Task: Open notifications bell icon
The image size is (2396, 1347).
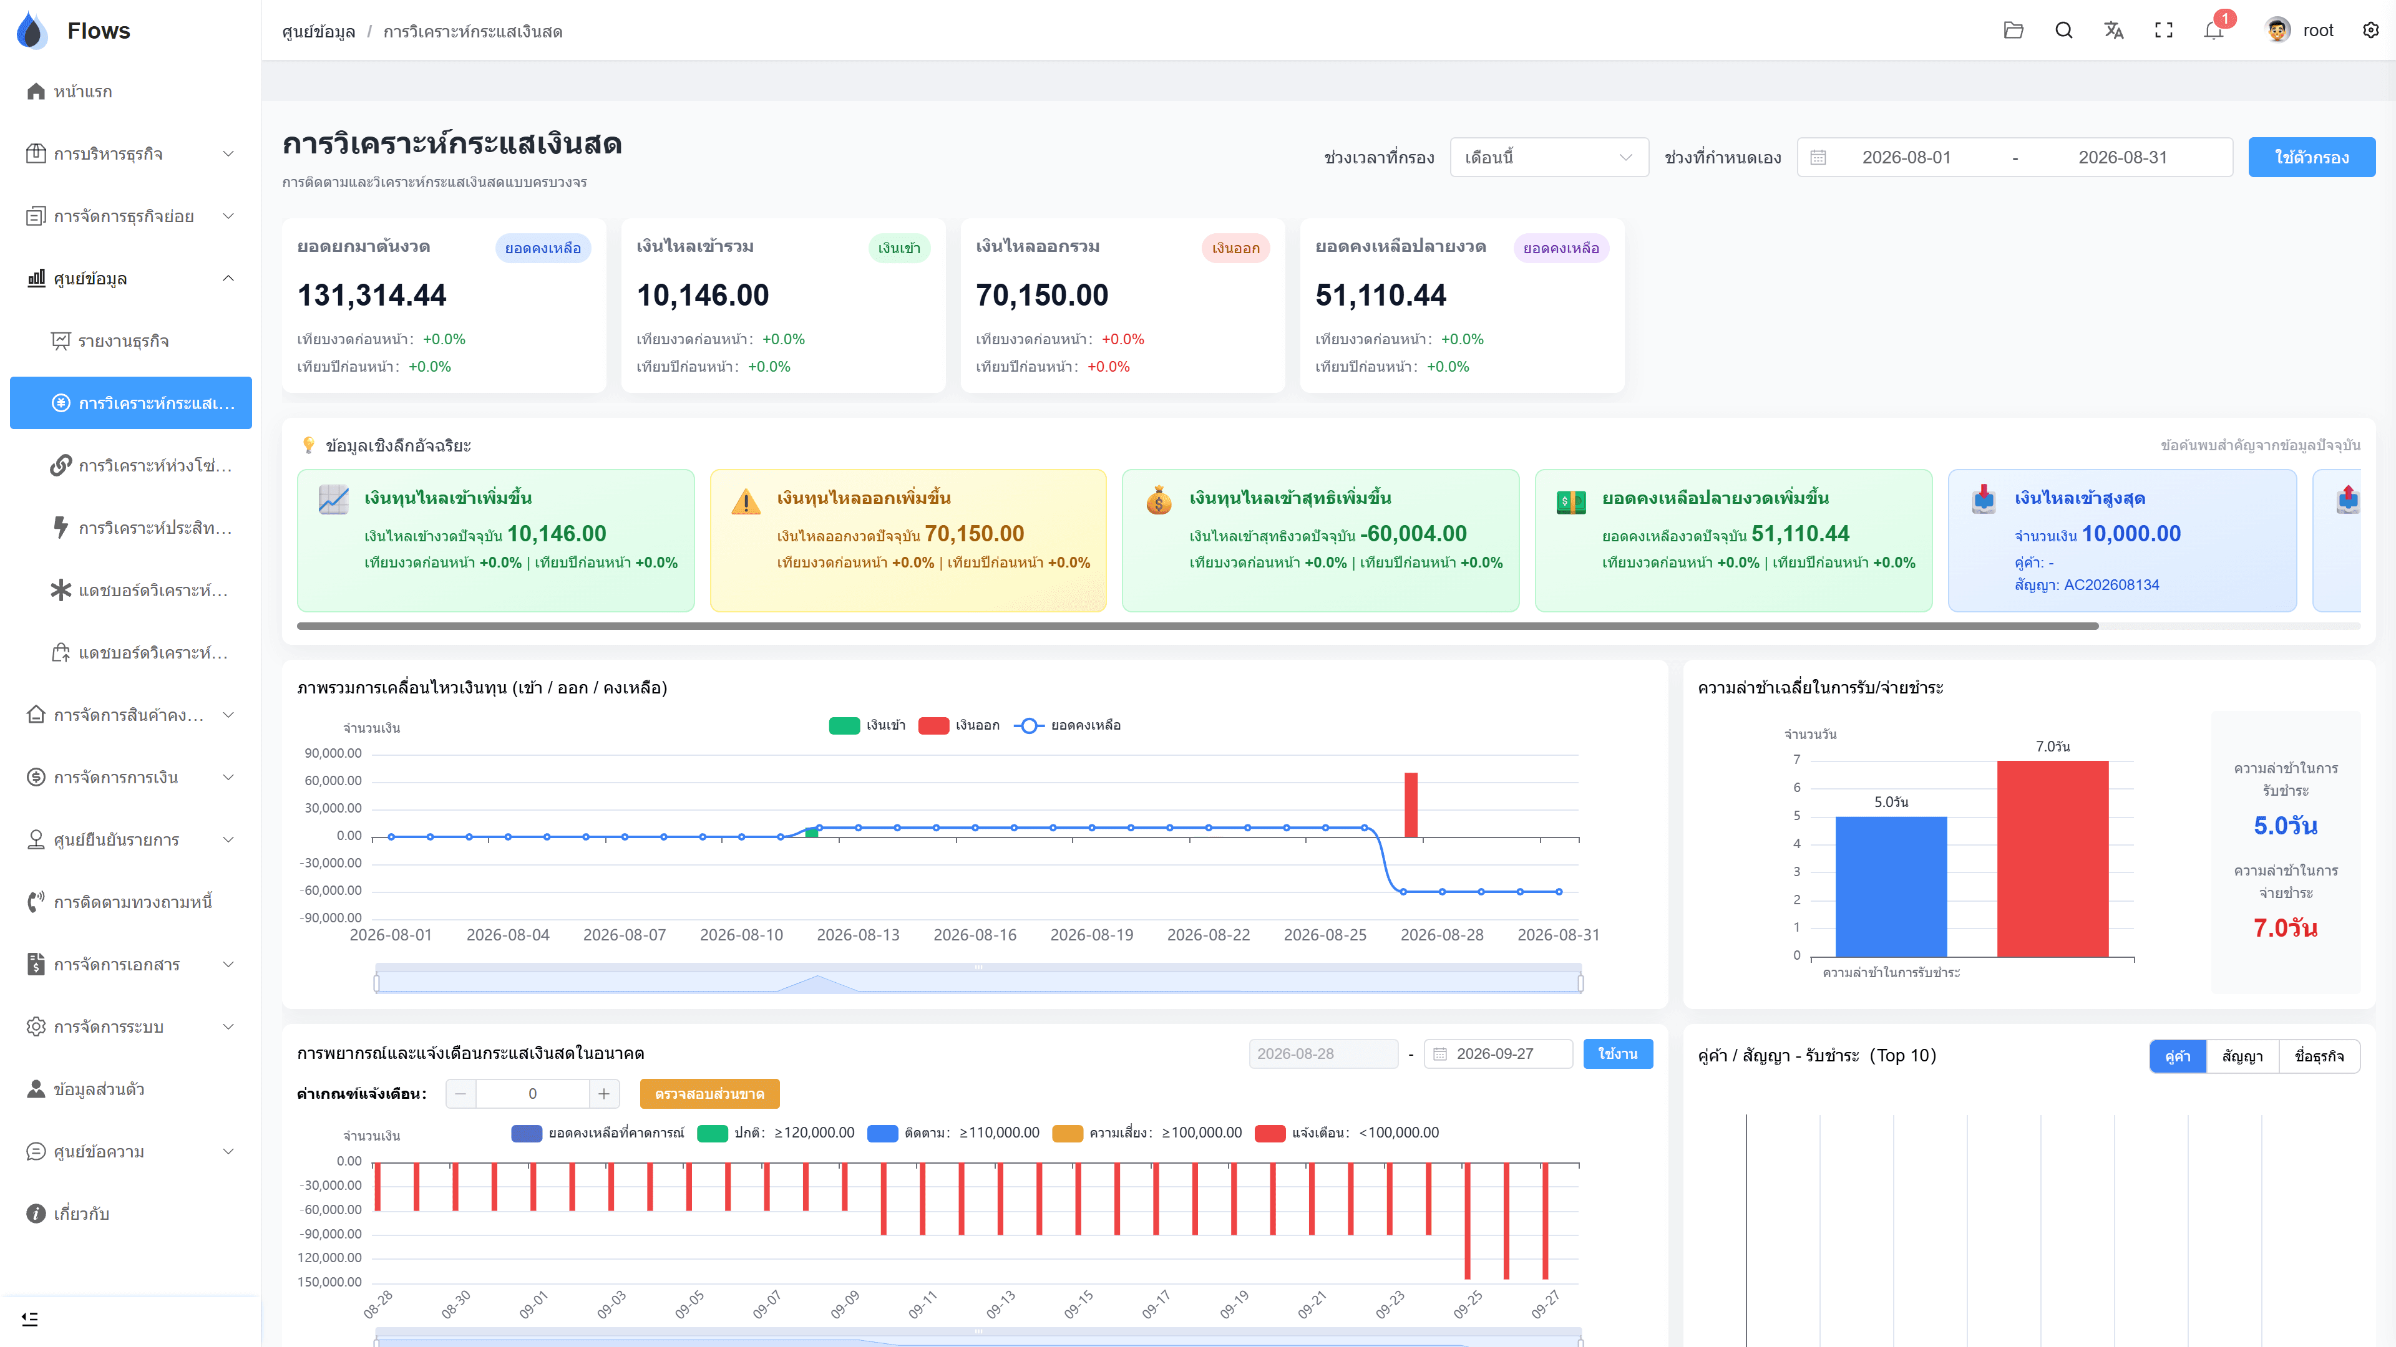Action: tap(2214, 31)
